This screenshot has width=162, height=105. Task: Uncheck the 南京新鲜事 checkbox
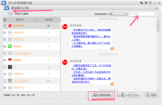[x=5, y=26]
